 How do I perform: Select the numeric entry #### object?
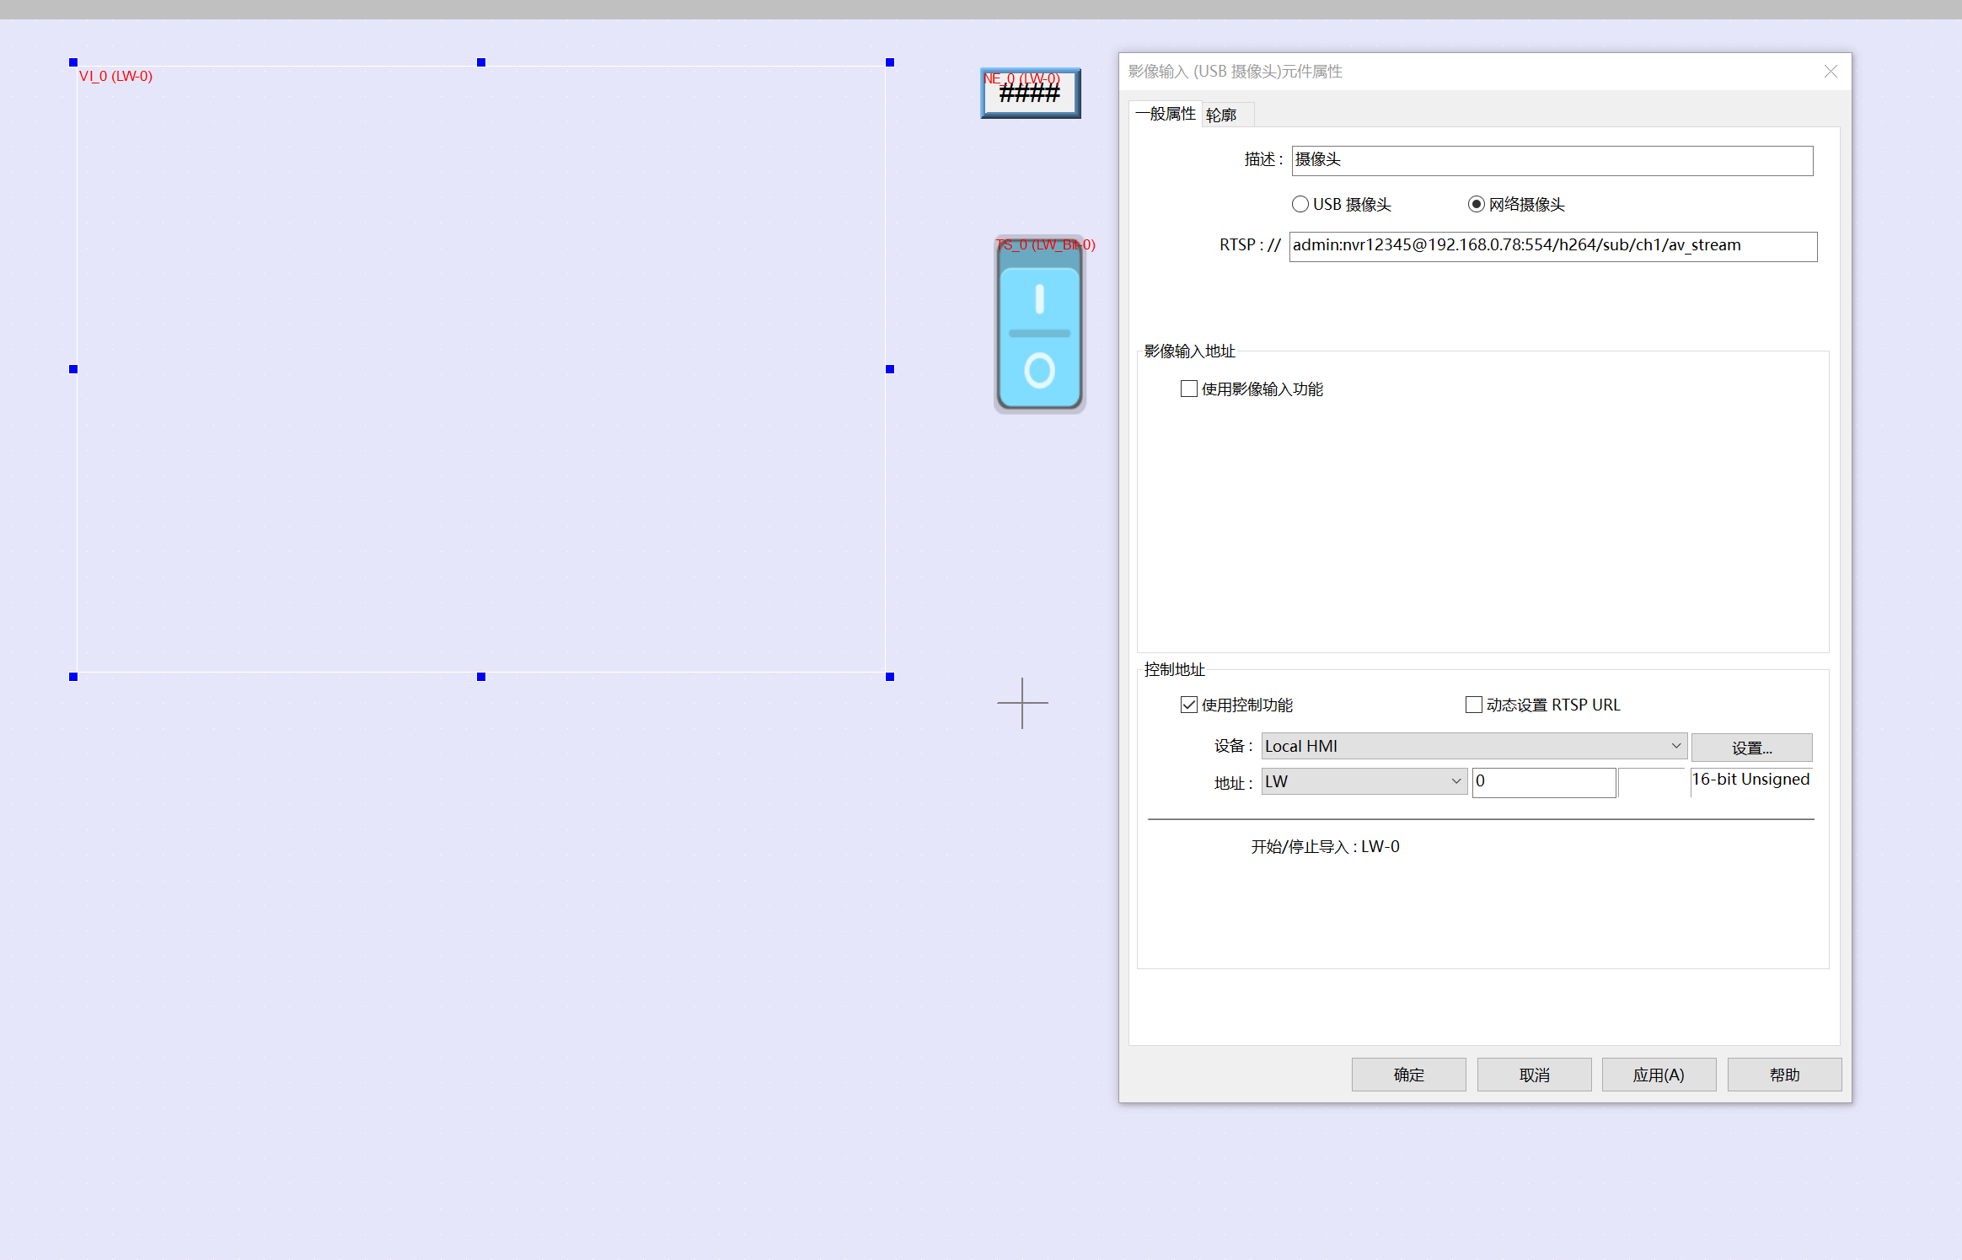click(x=1030, y=94)
